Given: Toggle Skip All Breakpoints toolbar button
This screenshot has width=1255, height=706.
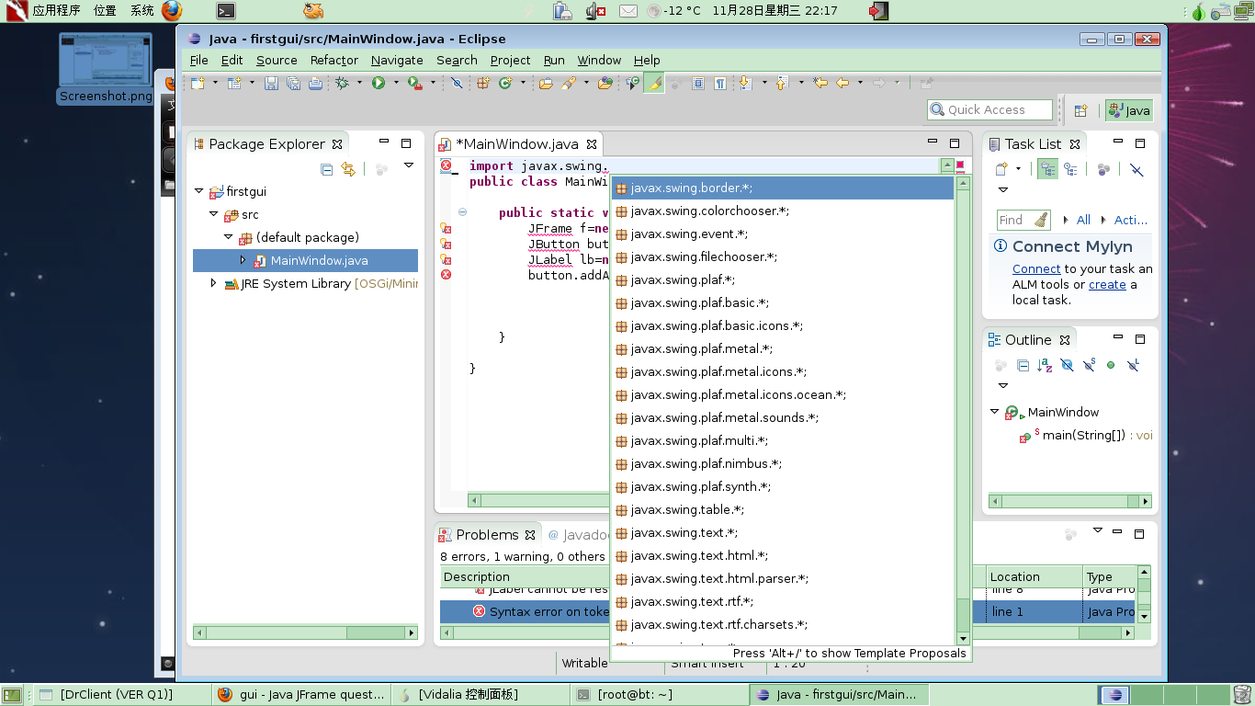Looking at the screenshot, I should (457, 83).
